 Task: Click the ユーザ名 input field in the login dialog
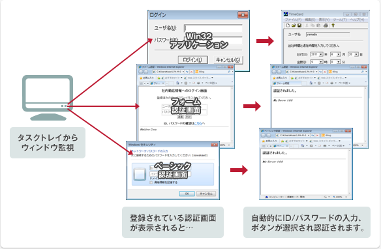coord(213,28)
